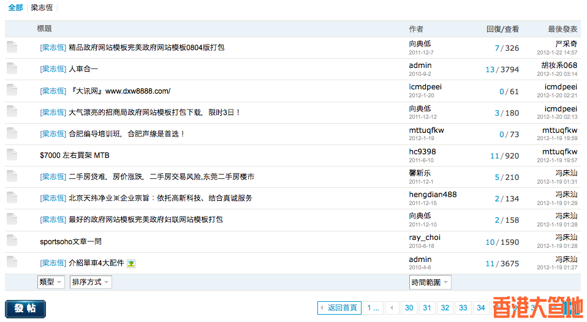Open author admin on 人車合一 row
This screenshot has height=322, width=587.
tap(420, 65)
